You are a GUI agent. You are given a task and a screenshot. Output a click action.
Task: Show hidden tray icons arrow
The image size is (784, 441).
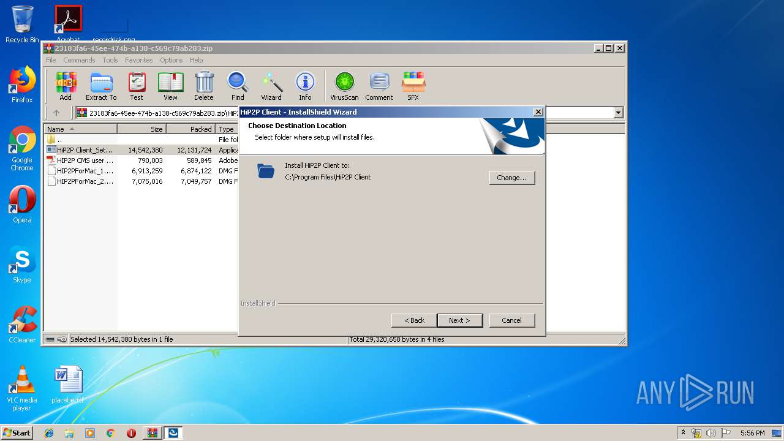point(683,433)
